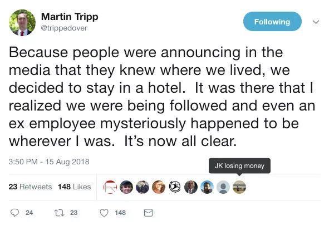Click the reply count number 24
The image size is (334, 226).
(30, 212)
